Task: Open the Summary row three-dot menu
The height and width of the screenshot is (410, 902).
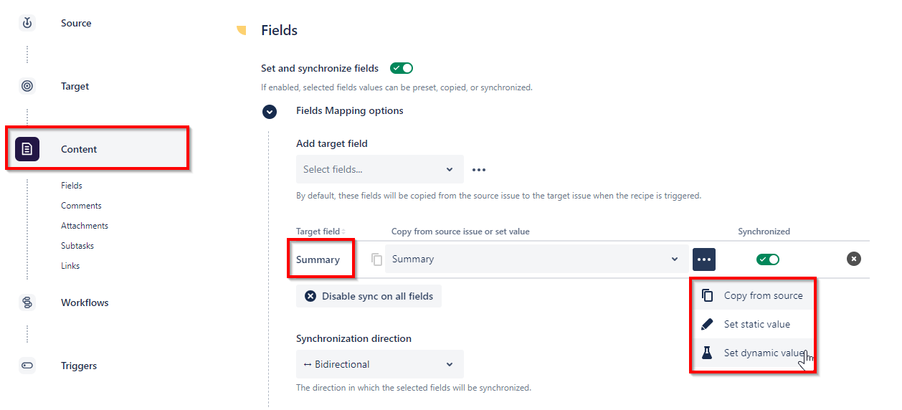Action: pos(704,259)
